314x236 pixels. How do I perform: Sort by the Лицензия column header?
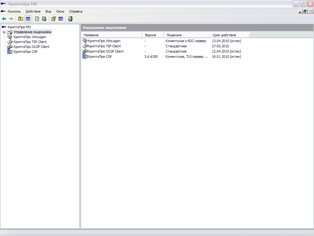(x=187, y=35)
